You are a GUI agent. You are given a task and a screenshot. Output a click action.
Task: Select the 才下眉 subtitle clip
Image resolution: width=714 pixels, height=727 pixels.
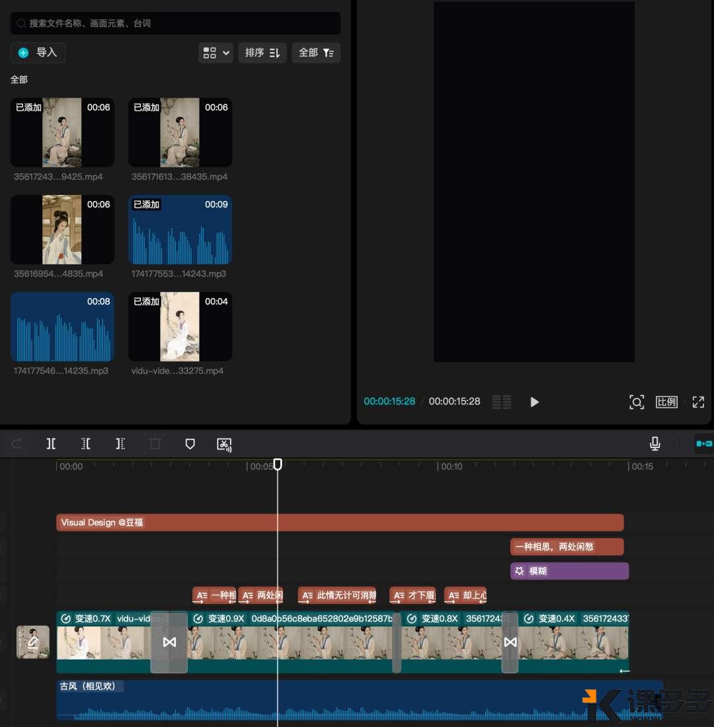tap(413, 595)
